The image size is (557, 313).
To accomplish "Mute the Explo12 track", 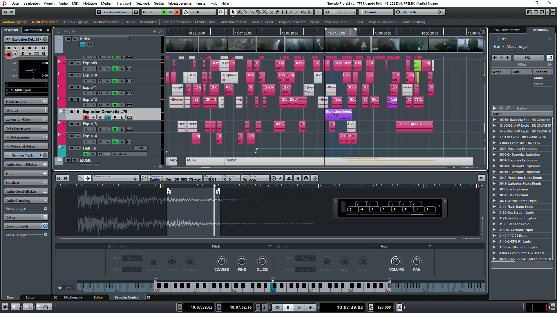I will coord(71,99).
